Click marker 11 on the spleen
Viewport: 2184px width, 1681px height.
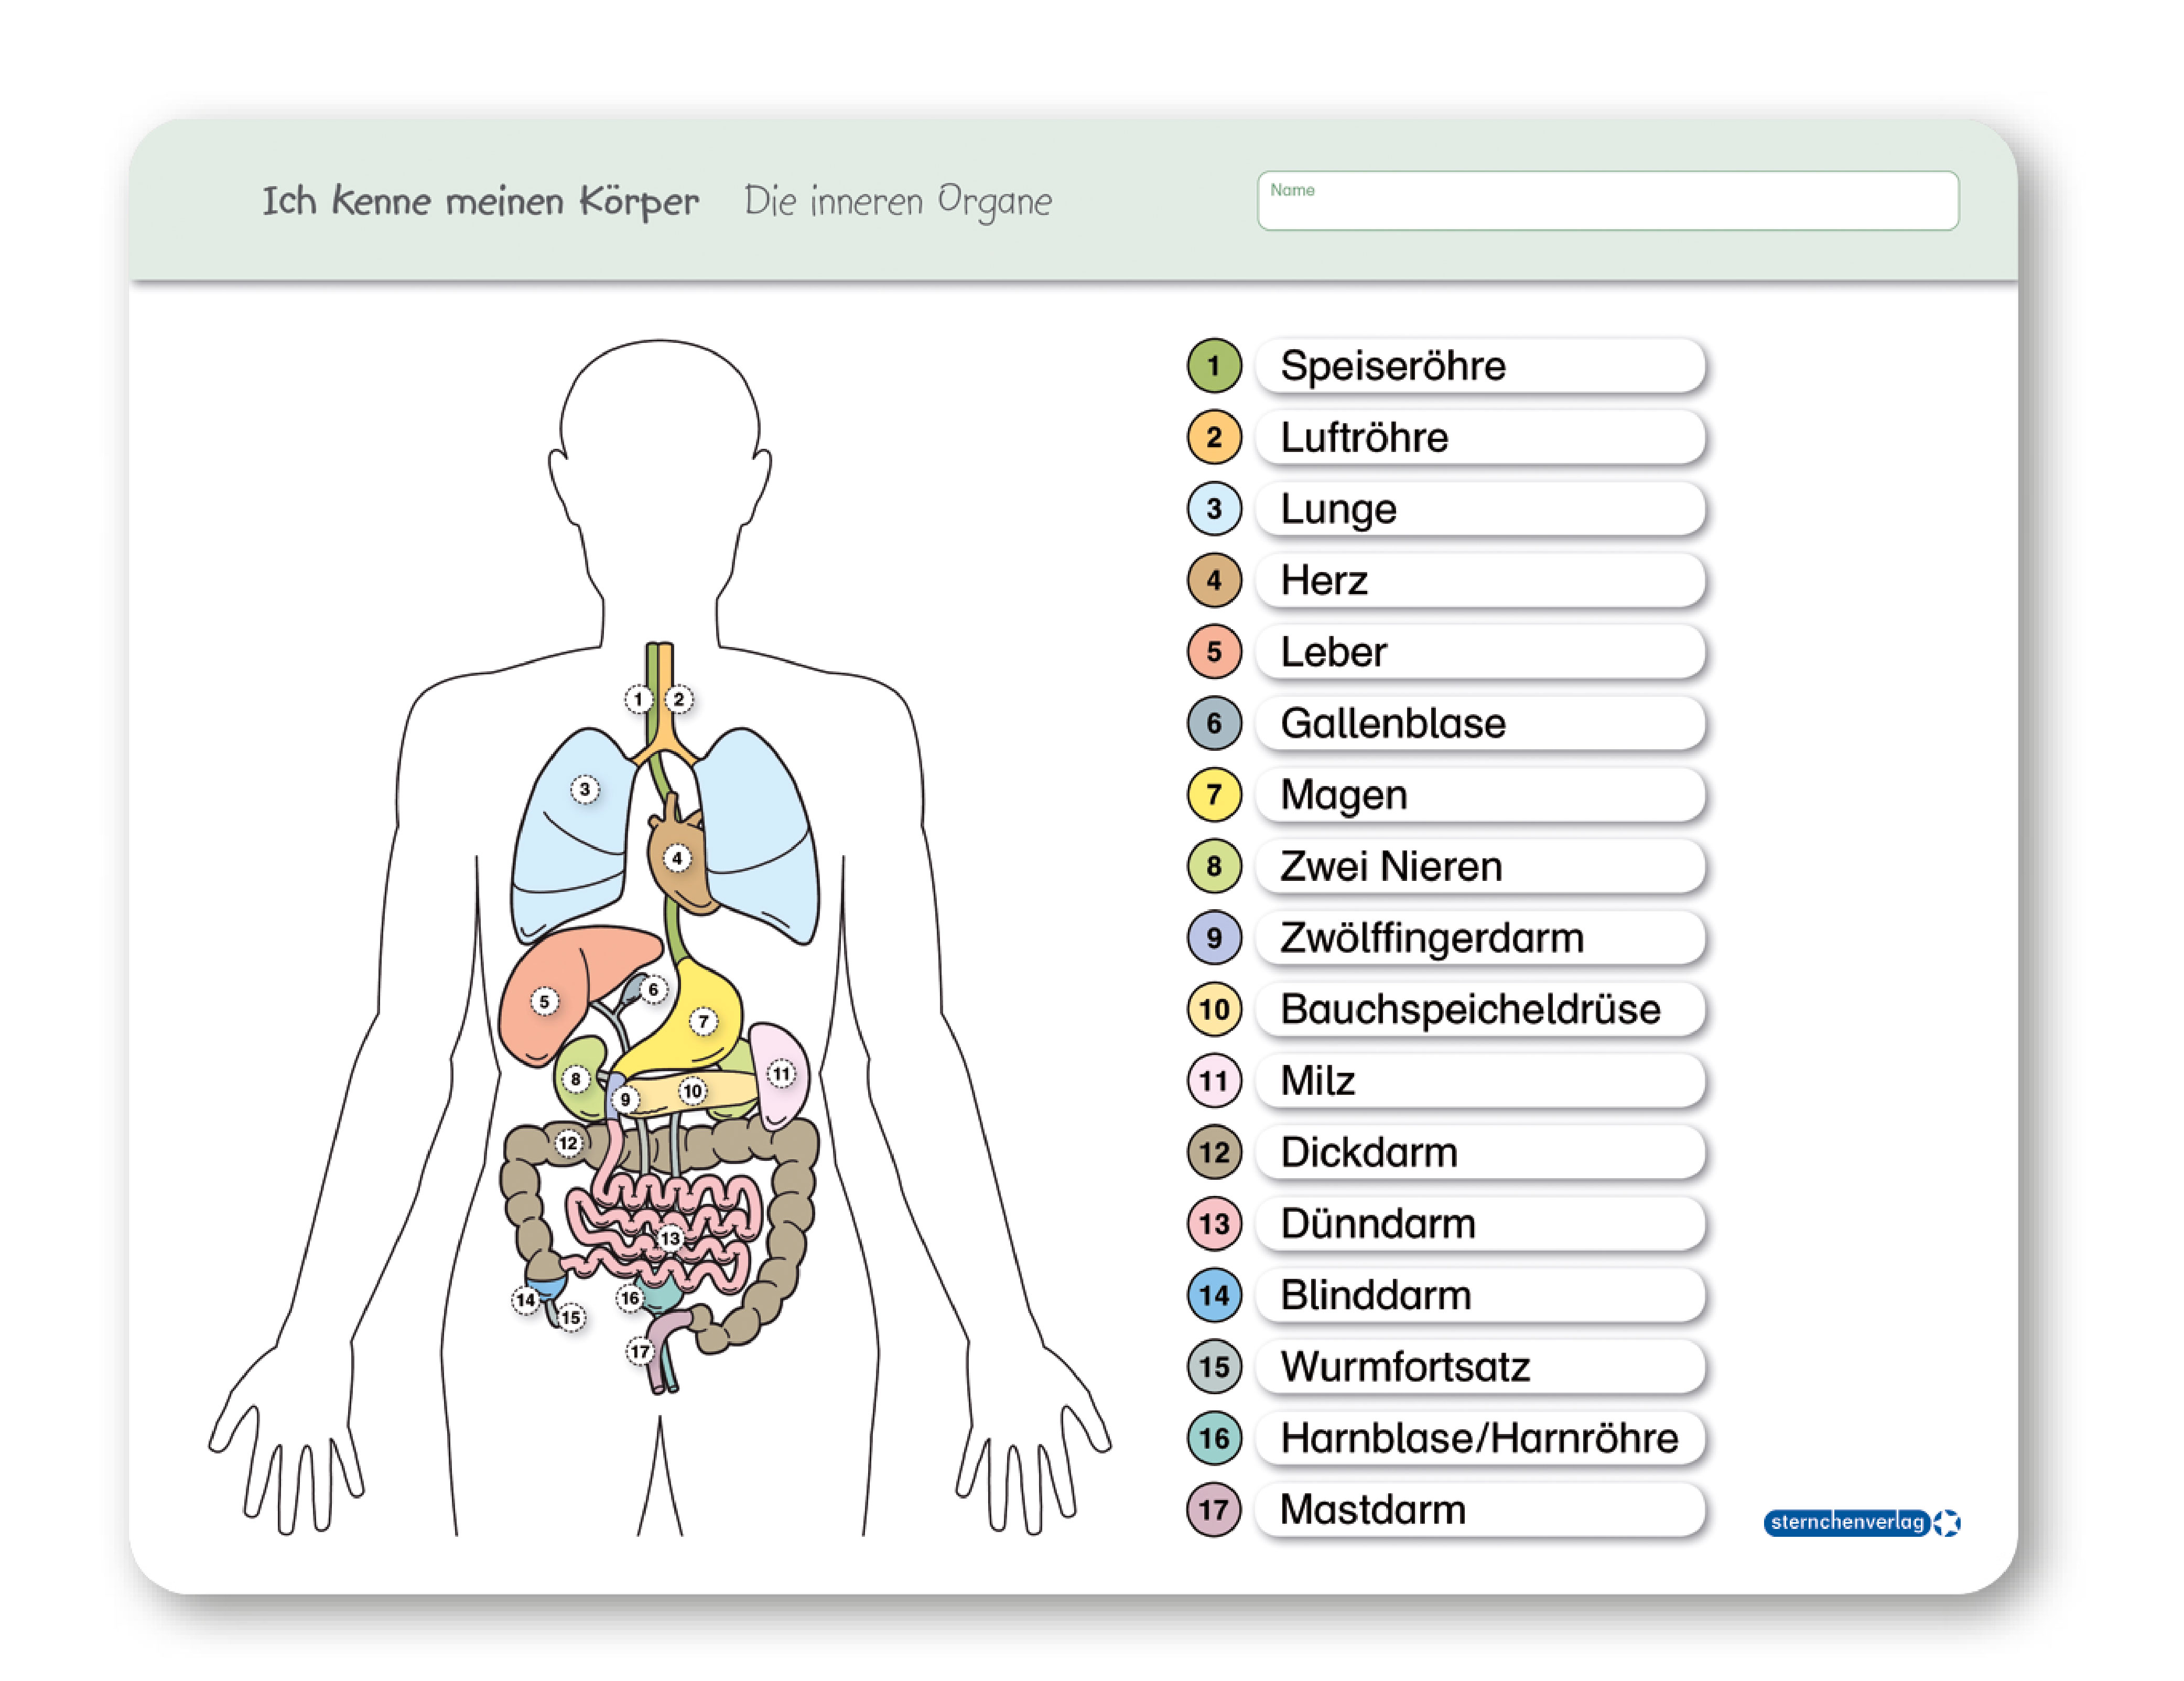[781, 1074]
